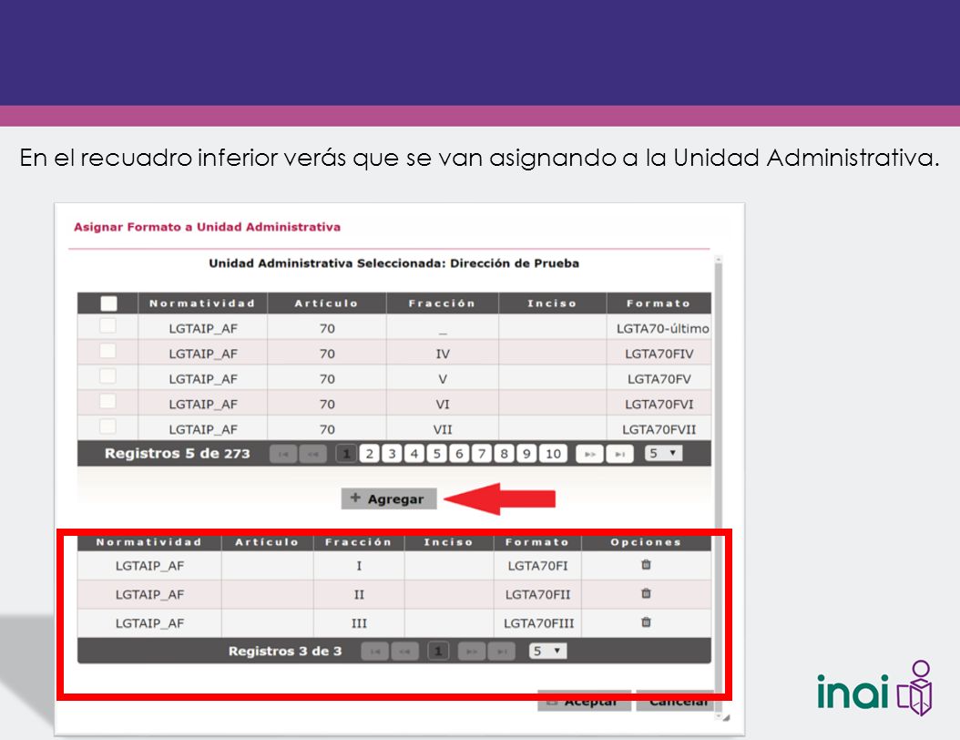Switch to page 6 of formats

pos(459,454)
